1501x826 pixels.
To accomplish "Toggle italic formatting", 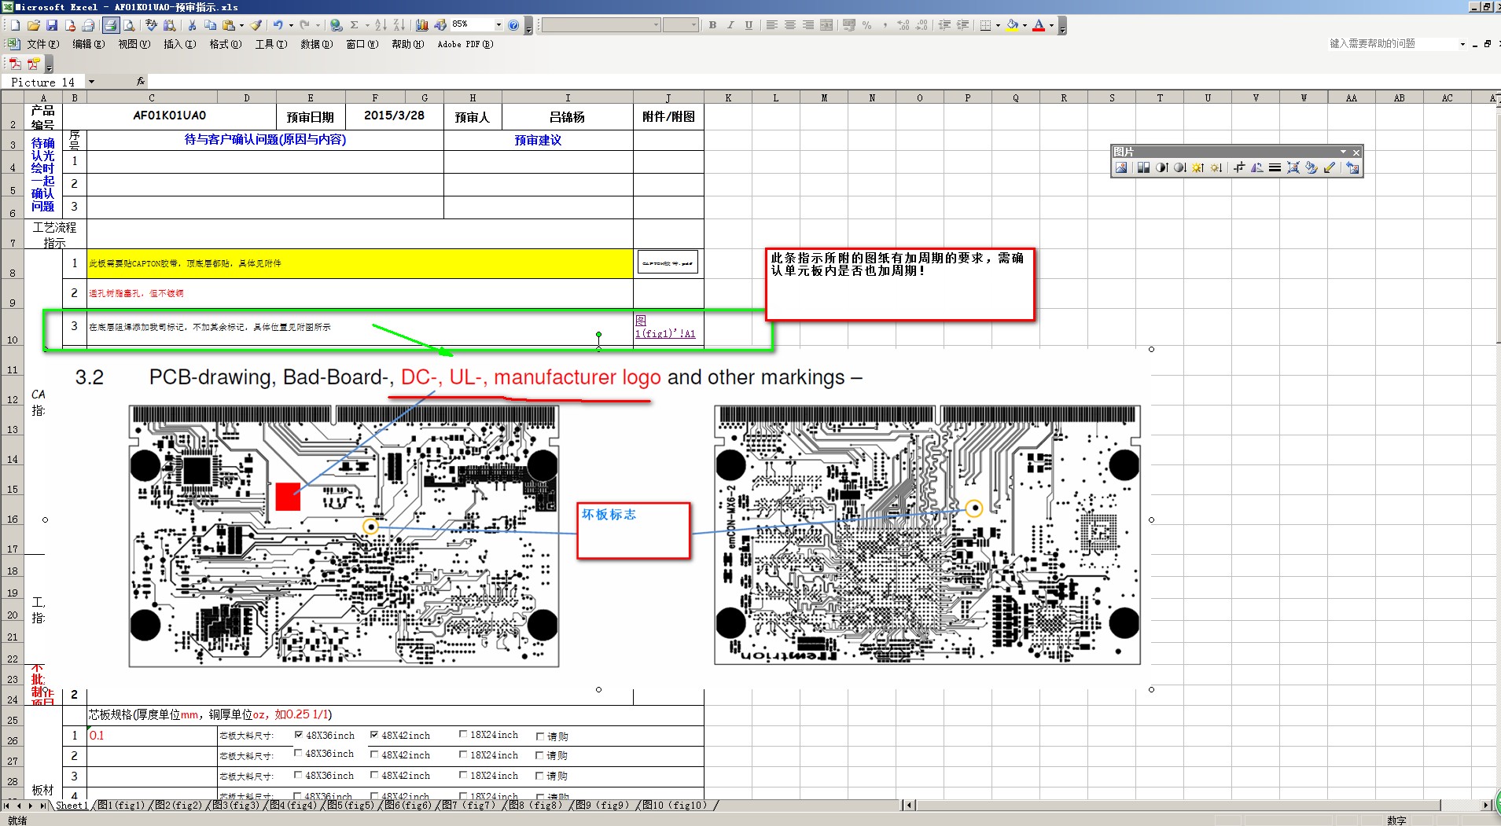I will tap(730, 25).
